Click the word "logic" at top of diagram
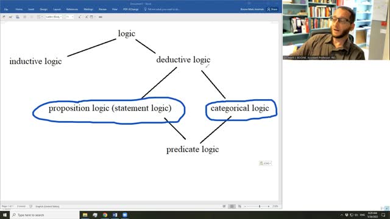This screenshot has width=390, height=219. 127,34
